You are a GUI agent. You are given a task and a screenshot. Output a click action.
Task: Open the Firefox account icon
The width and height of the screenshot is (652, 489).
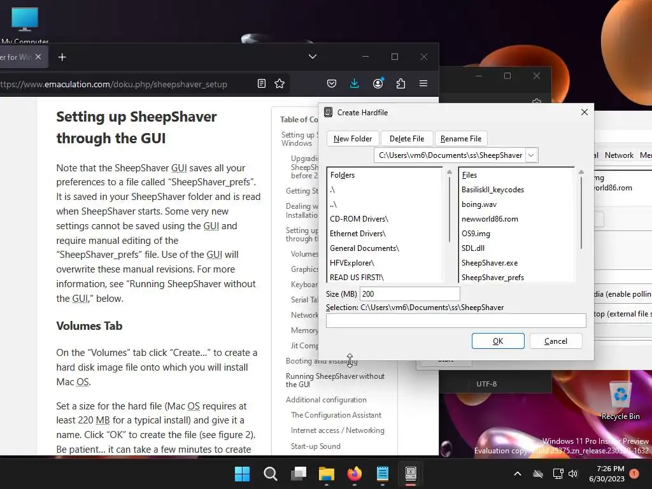point(378,83)
